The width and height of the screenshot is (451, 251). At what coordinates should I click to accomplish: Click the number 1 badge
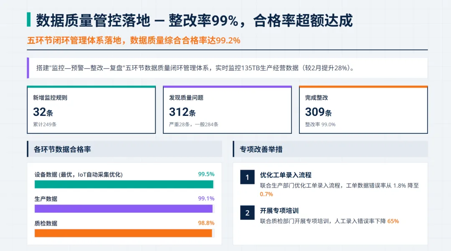click(x=247, y=177)
